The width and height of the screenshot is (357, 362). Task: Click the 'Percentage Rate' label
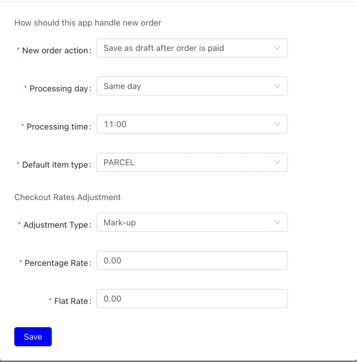click(x=56, y=263)
